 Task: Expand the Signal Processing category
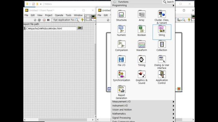click(143, 118)
